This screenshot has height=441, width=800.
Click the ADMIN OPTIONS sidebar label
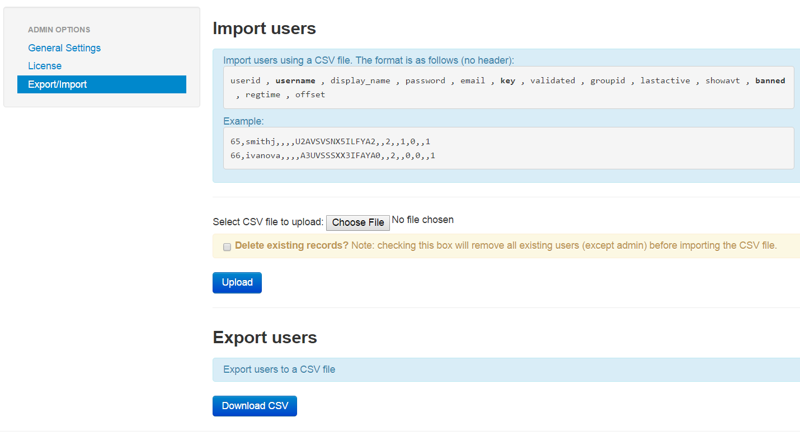tap(59, 30)
